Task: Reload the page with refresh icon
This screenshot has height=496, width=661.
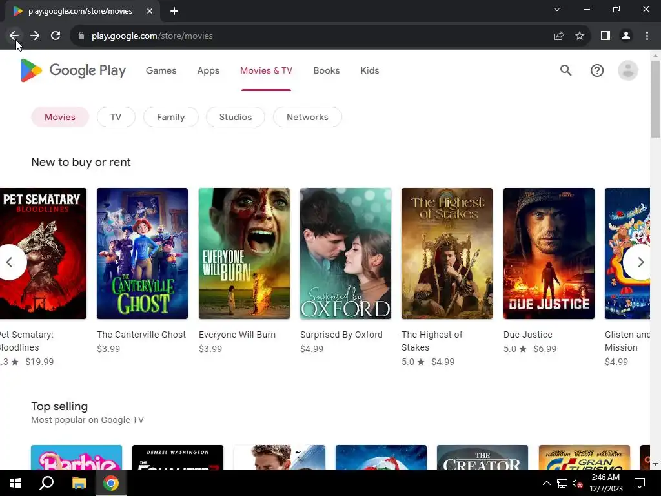Action: pyautogui.click(x=56, y=36)
